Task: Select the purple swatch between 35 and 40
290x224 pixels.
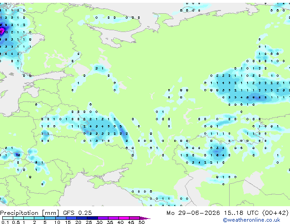Action: [x=113, y=218]
